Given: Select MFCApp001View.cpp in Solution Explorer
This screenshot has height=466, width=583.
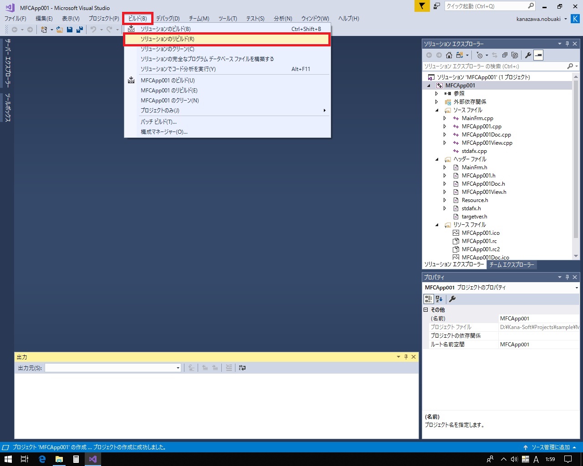Looking at the screenshot, I should (x=487, y=143).
